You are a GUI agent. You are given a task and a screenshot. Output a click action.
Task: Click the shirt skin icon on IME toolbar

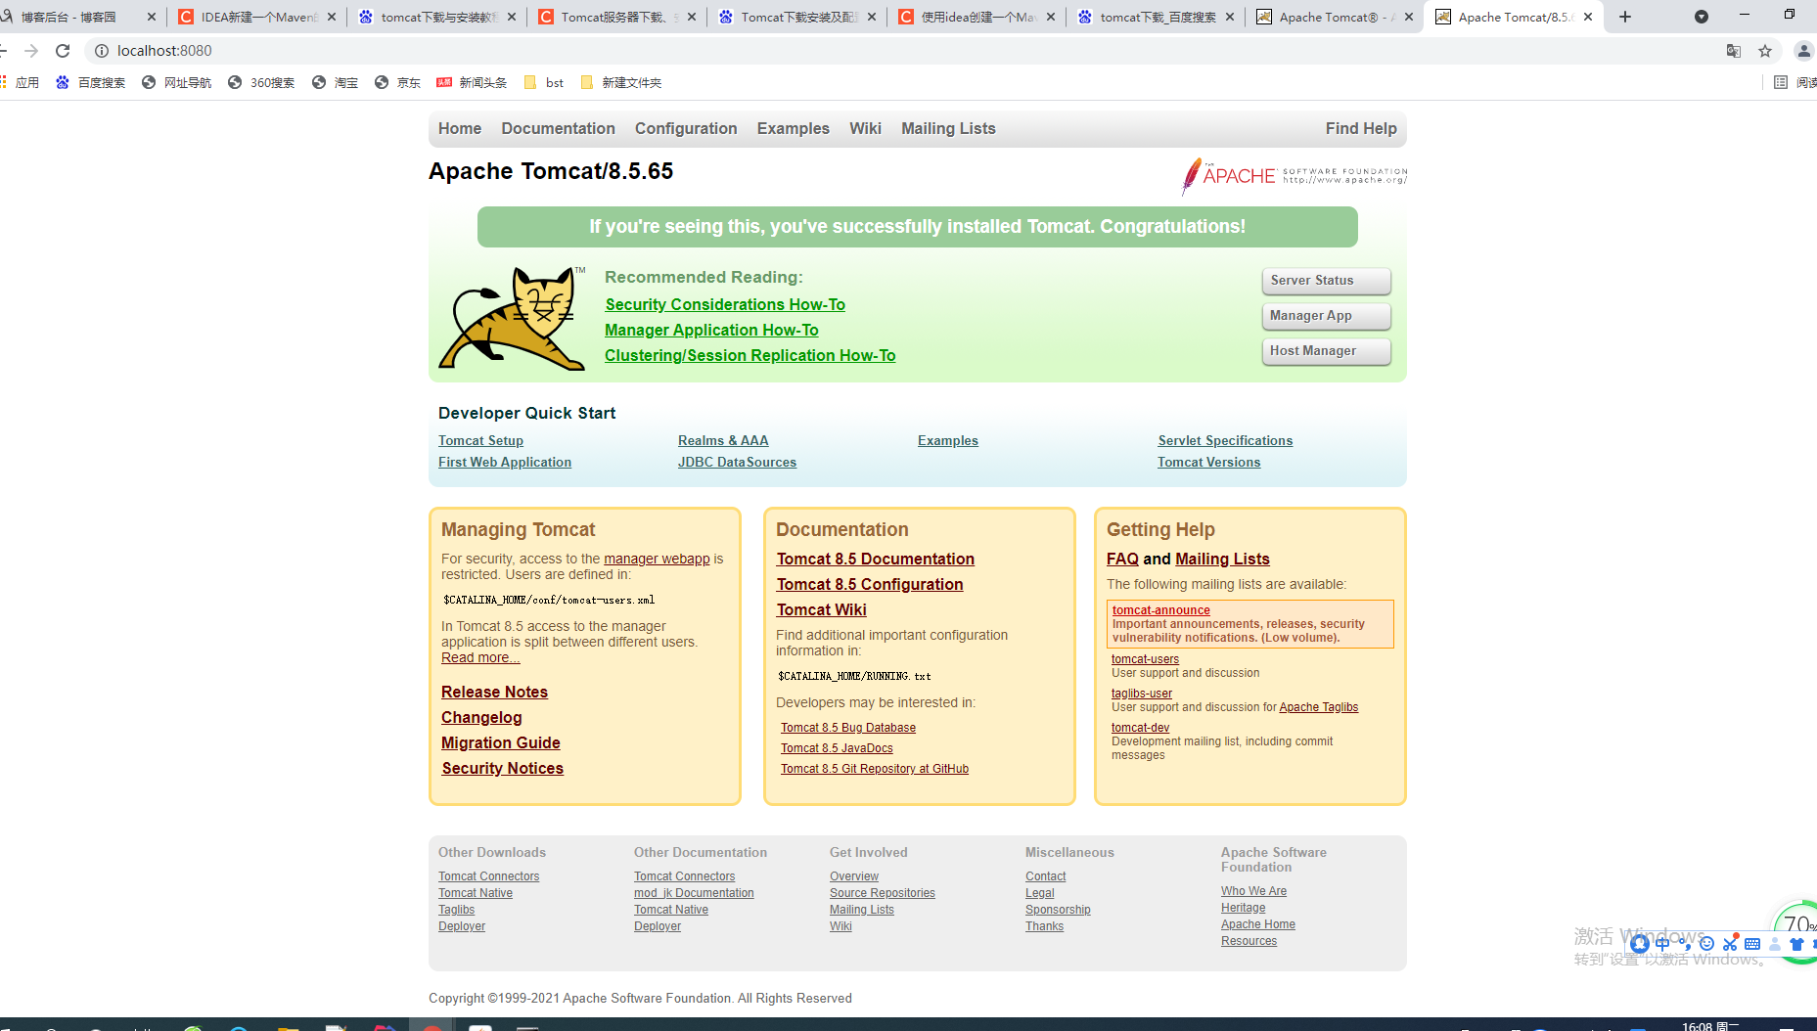coord(1796,944)
